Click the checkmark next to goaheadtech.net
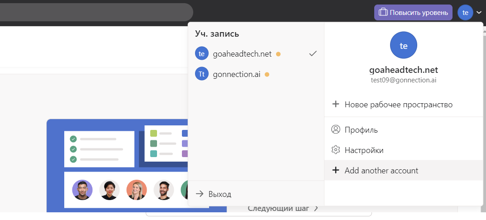Screen dimensions: 486x220 [313, 54]
